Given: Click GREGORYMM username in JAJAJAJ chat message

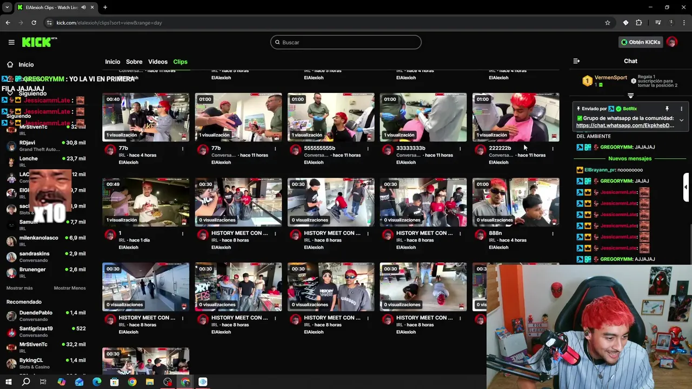Looking at the screenshot, I should coord(616,147).
